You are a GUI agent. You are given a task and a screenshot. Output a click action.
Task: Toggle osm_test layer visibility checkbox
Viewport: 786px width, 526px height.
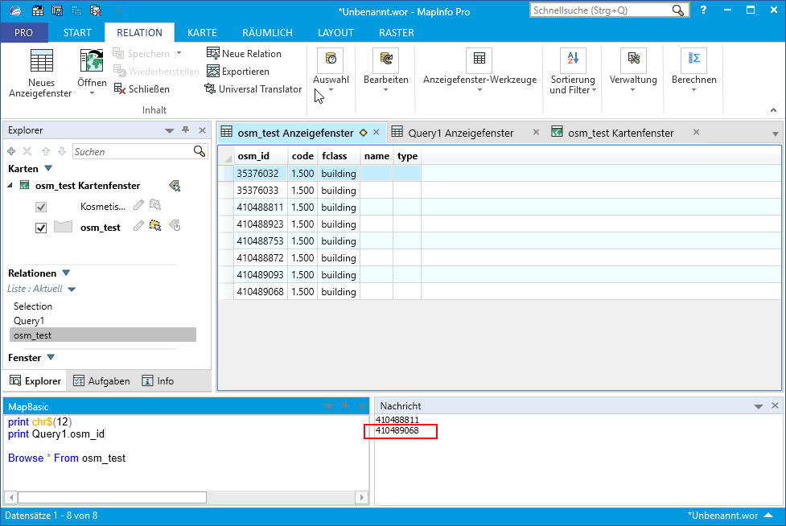[x=41, y=228]
